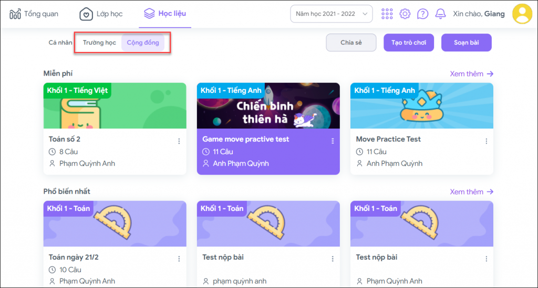Click the help question mark icon
The image size is (538, 288).
tap(422, 14)
